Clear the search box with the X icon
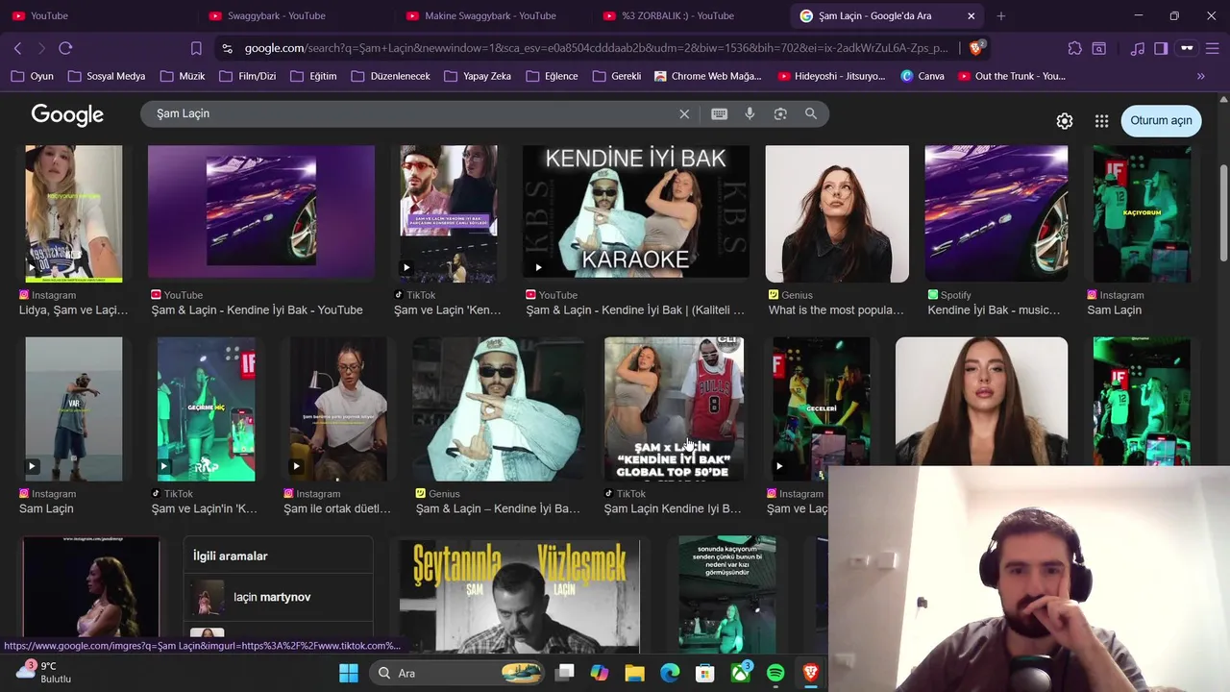 684,113
